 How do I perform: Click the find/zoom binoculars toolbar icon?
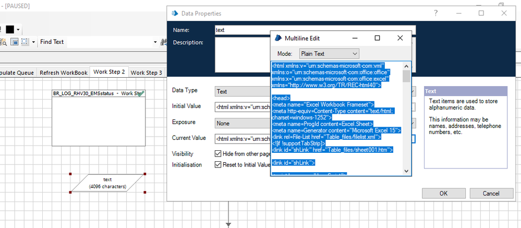pyautogui.click(x=4, y=42)
